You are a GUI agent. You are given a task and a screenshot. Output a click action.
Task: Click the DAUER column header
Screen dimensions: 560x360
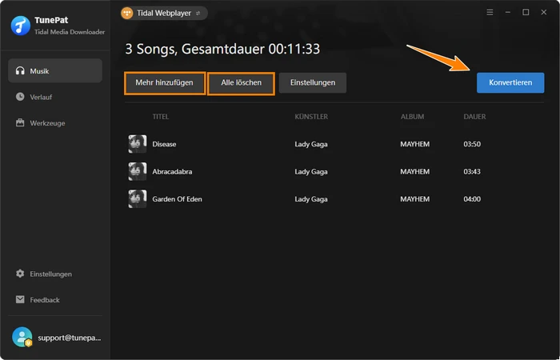474,117
